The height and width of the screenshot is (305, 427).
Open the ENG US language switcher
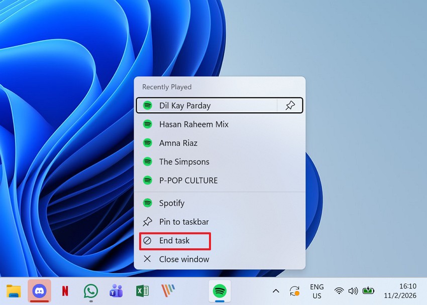[x=316, y=291]
